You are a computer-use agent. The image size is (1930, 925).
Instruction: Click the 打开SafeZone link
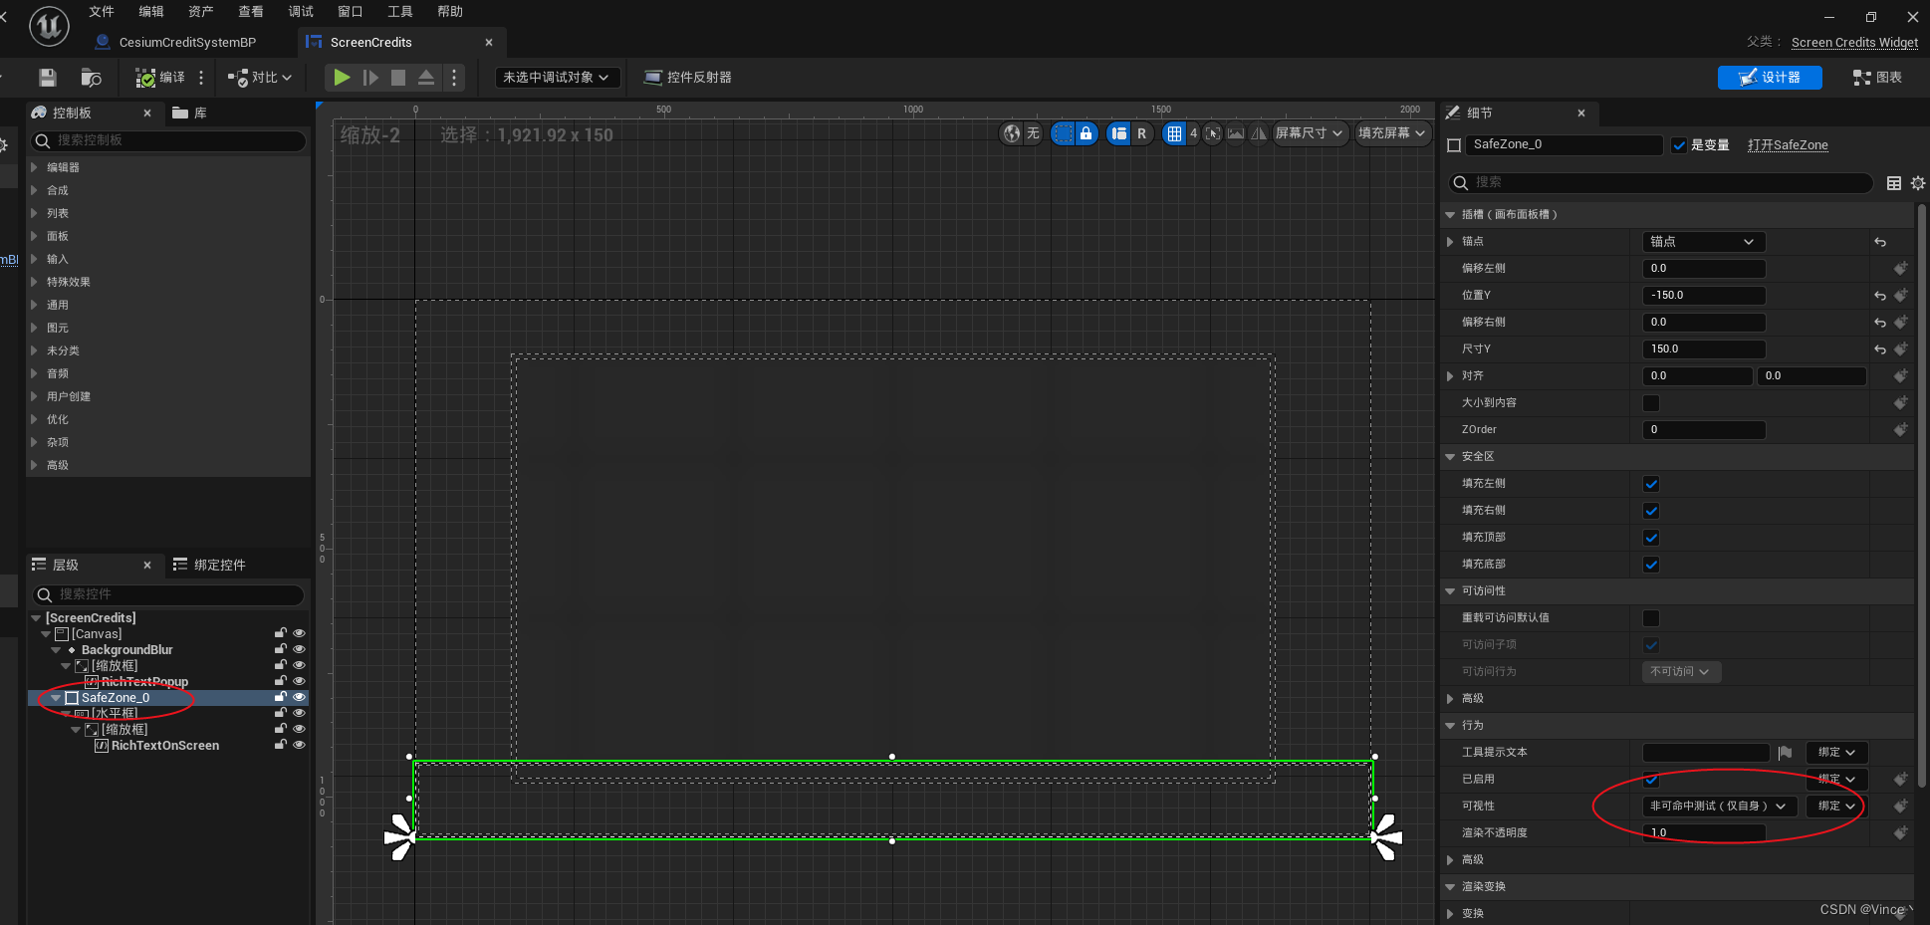(1788, 144)
